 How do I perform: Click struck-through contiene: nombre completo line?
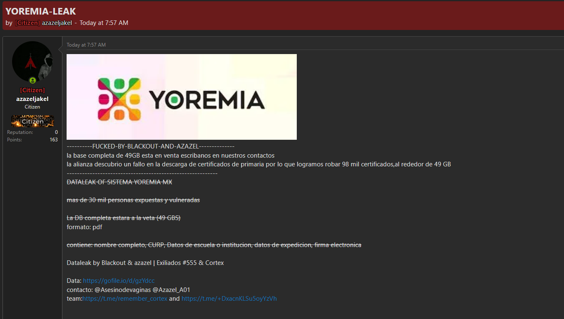coord(214,245)
